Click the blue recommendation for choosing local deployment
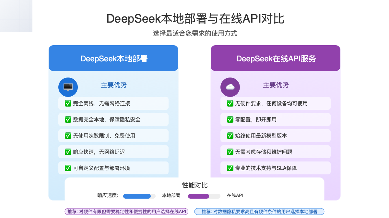 [x=259, y=212]
